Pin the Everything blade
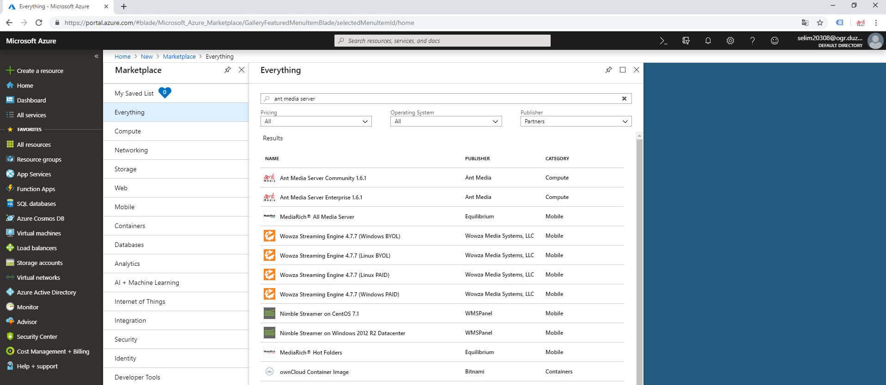Viewport: 886px width, 385px height. click(x=608, y=70)
